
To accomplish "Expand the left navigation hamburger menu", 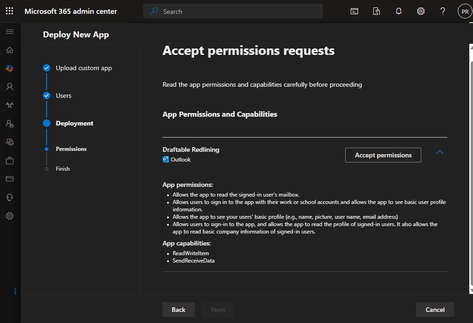I will point(10,31).
